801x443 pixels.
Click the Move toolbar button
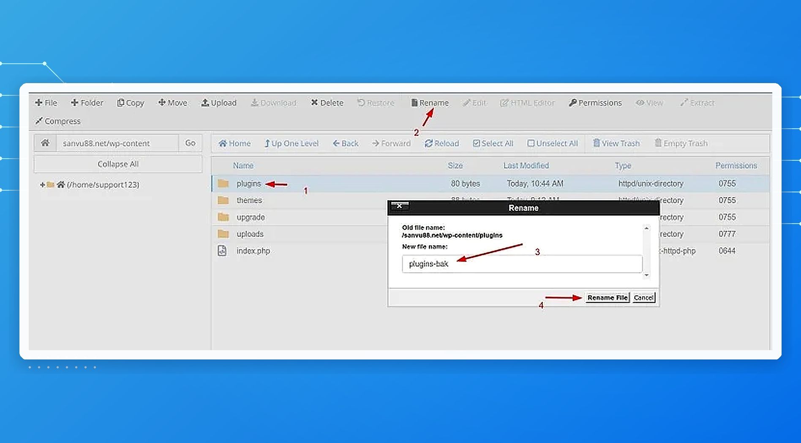(172, 103)
